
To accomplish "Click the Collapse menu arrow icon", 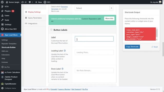I will click(2, 88).
